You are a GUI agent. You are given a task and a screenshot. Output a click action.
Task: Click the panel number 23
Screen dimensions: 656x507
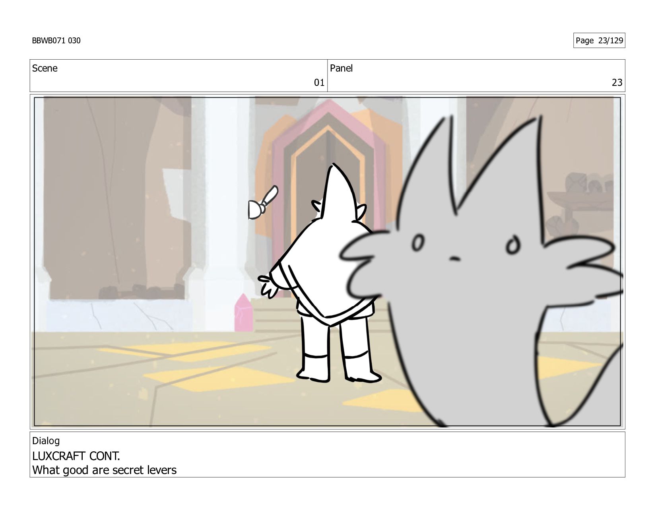pyautogui.click(x=617, y=83)
